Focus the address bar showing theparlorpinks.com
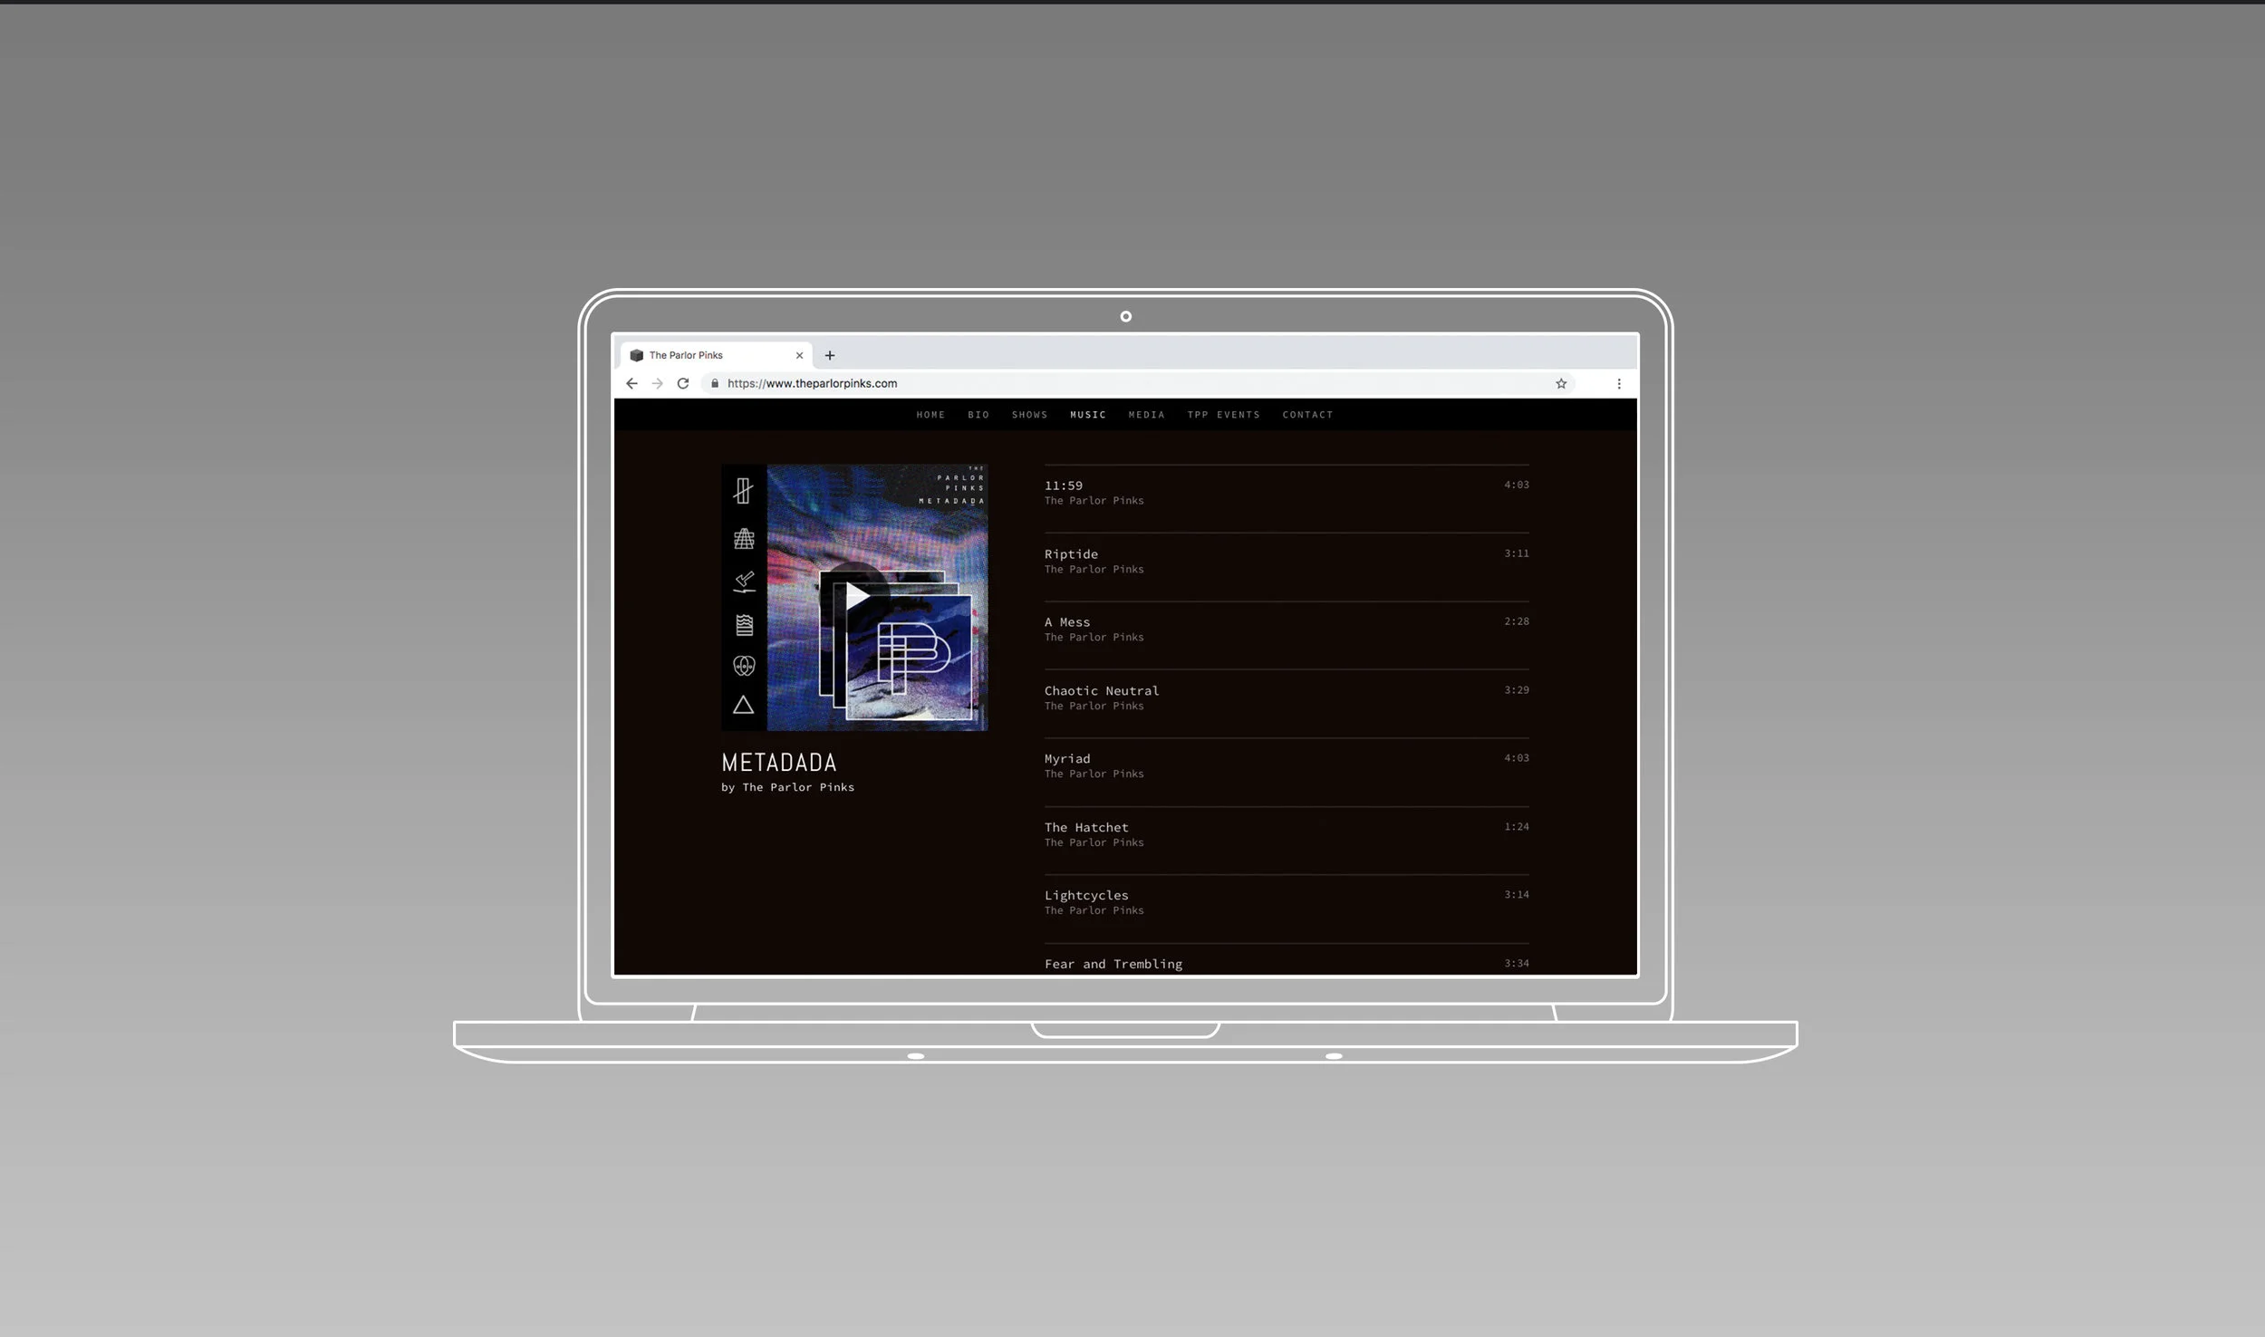2265x1337 pixels. pos(1138,383)
